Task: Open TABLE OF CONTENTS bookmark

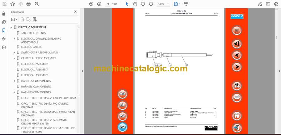Action: 33,33
